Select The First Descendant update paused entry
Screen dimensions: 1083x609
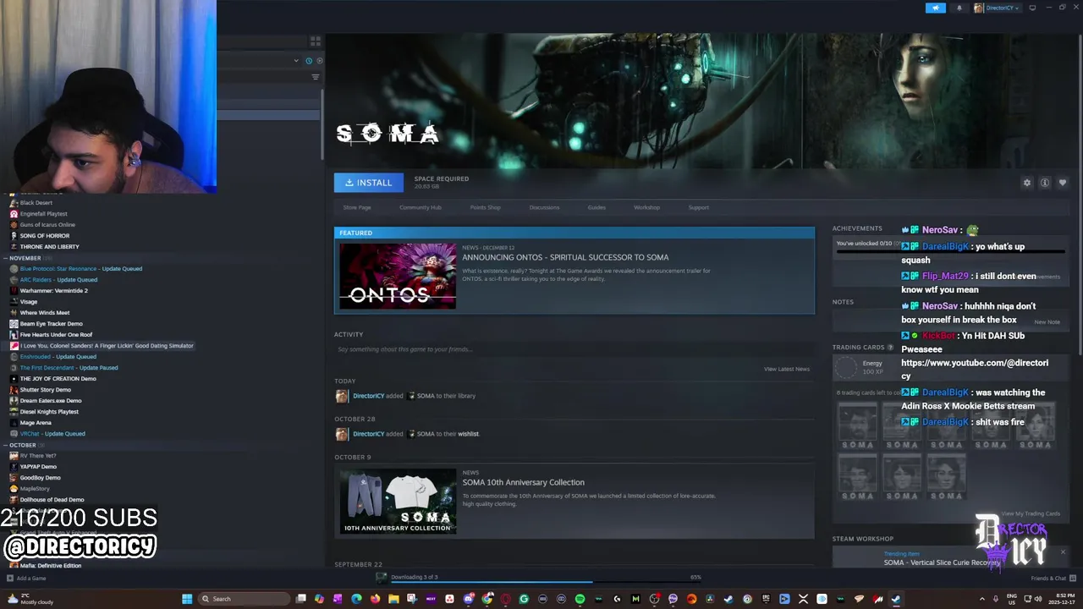[69, 368]
